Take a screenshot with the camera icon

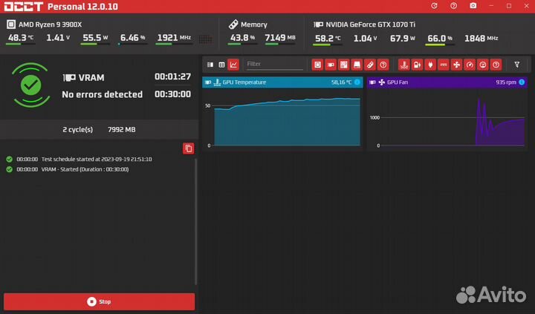pos(473,6)
